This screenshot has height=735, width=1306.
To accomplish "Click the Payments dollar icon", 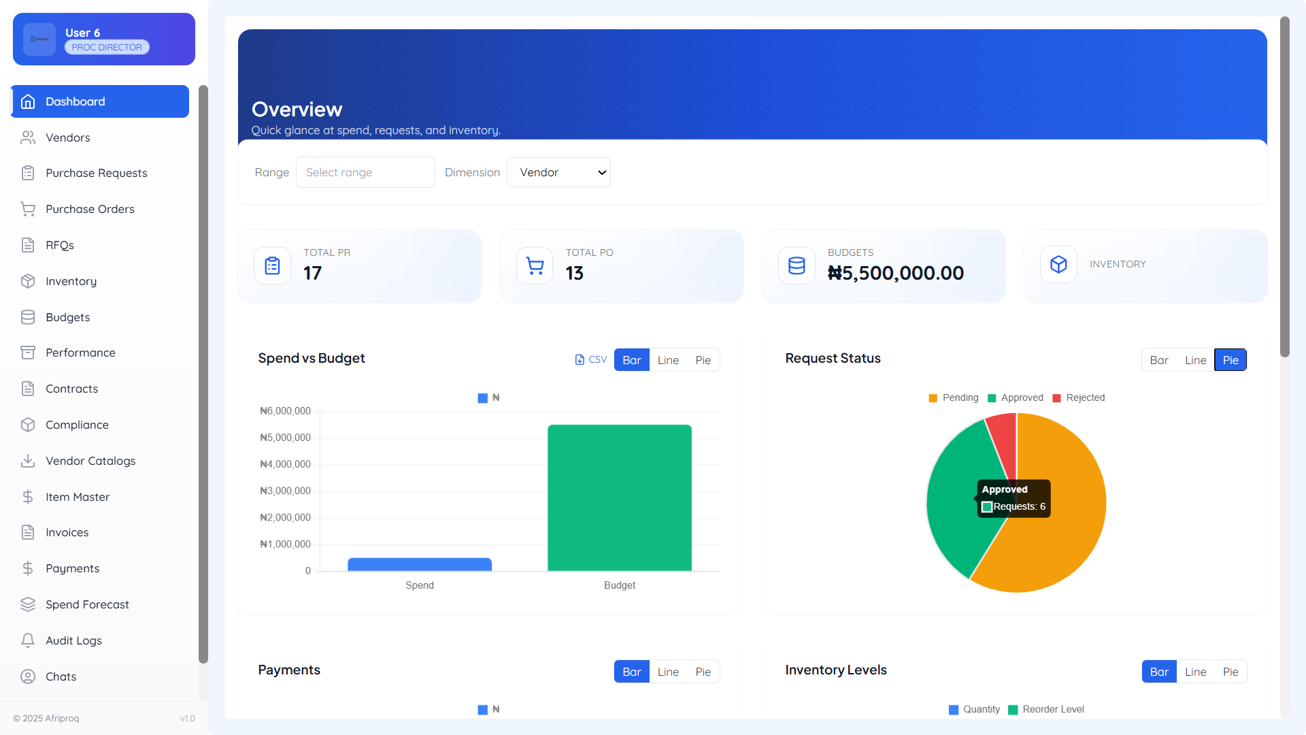I will point(28,568).
